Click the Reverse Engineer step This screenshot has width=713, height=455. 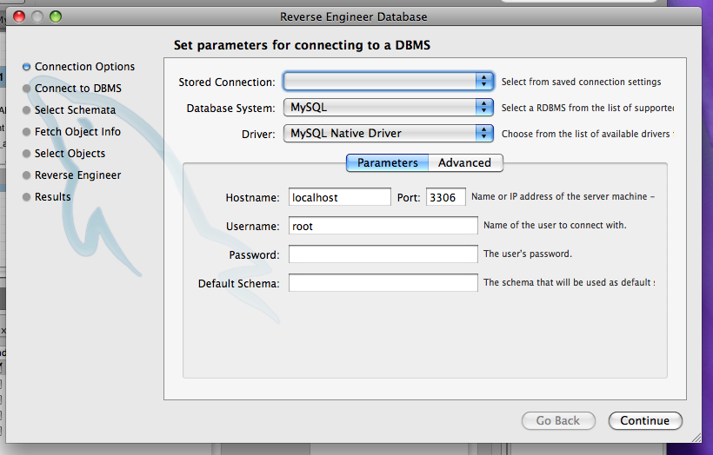coord(77,175)
